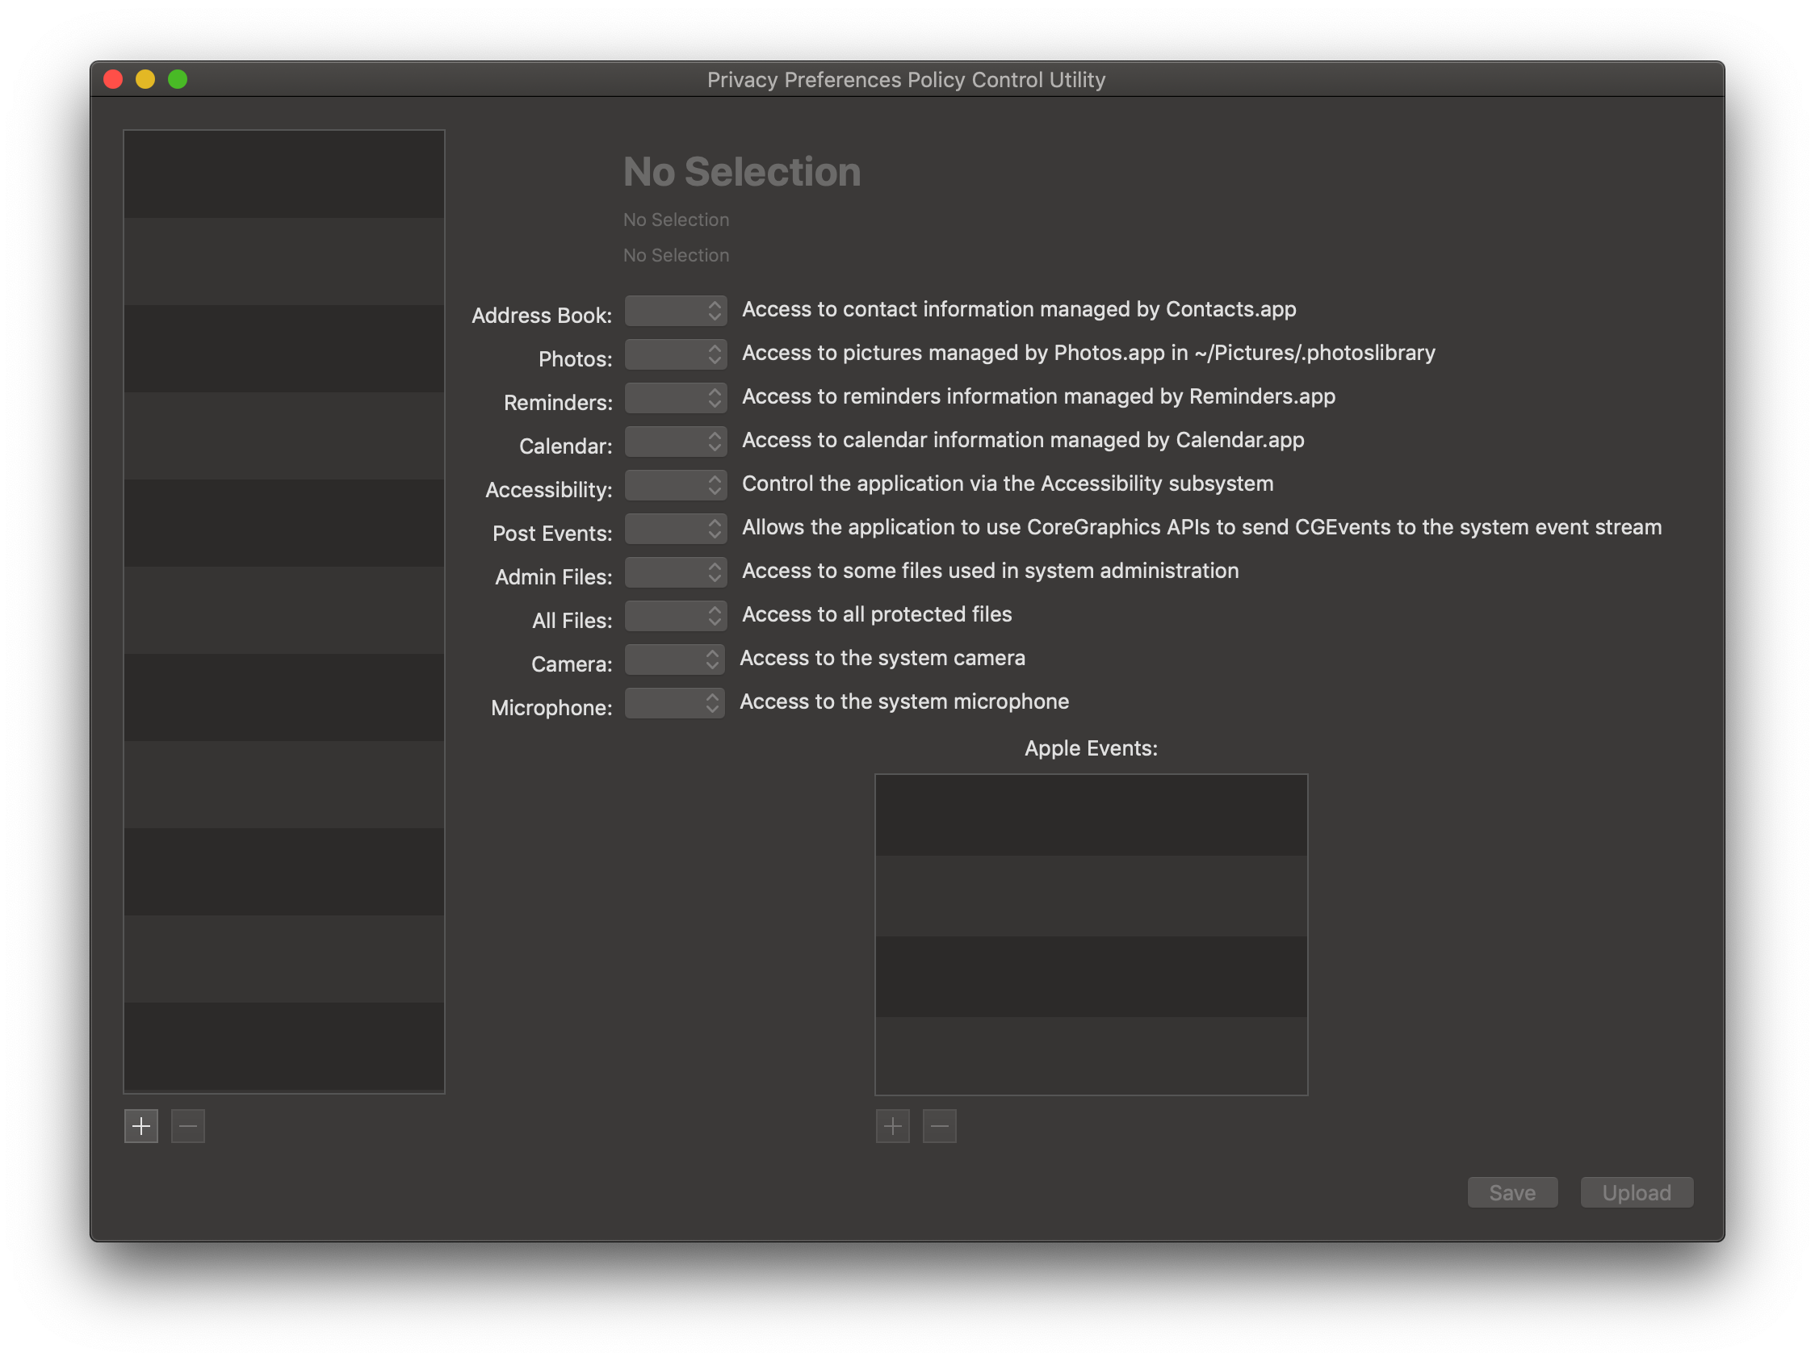This screenshot has height=1361, width=1815.
Task: Click the Save button
Action: 1512,1192
